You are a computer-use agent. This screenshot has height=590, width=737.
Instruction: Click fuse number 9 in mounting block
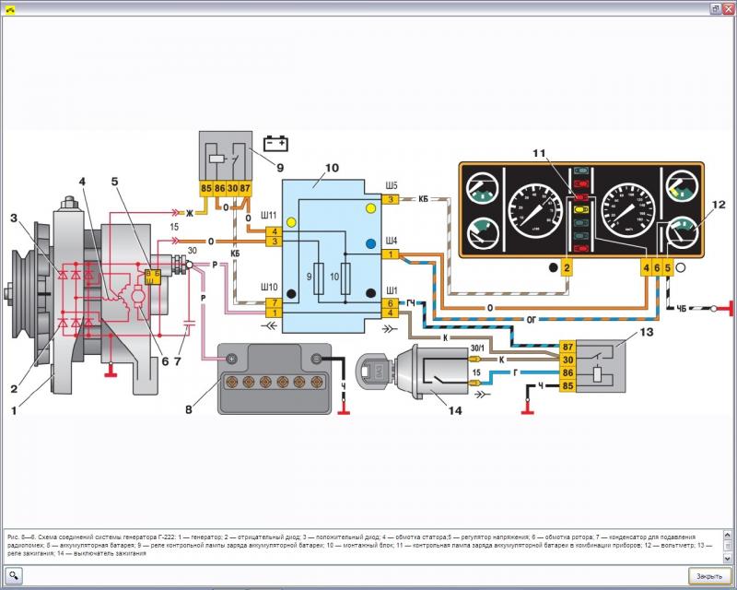319,278
